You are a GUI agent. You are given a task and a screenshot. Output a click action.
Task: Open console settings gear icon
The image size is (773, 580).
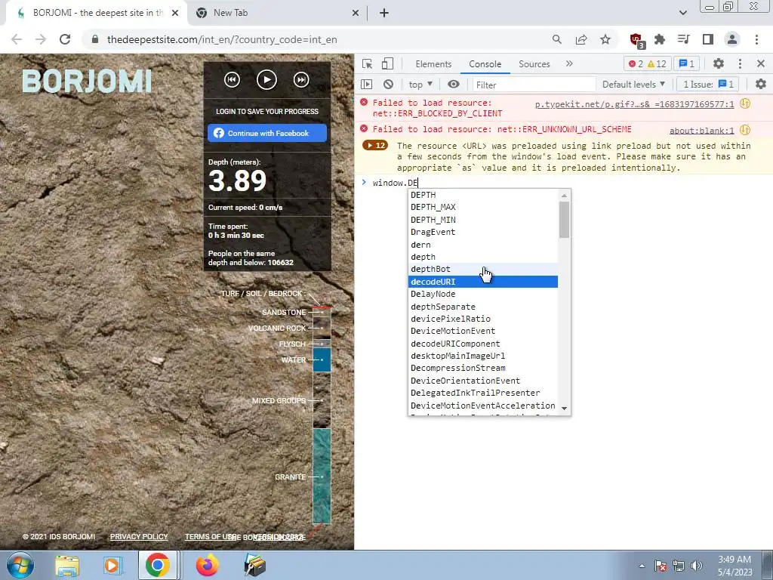761,85
